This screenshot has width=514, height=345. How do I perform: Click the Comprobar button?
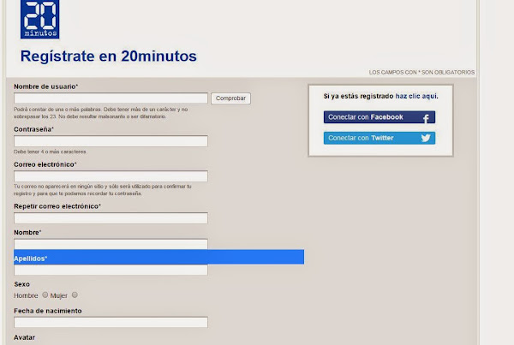pos(230,98)
